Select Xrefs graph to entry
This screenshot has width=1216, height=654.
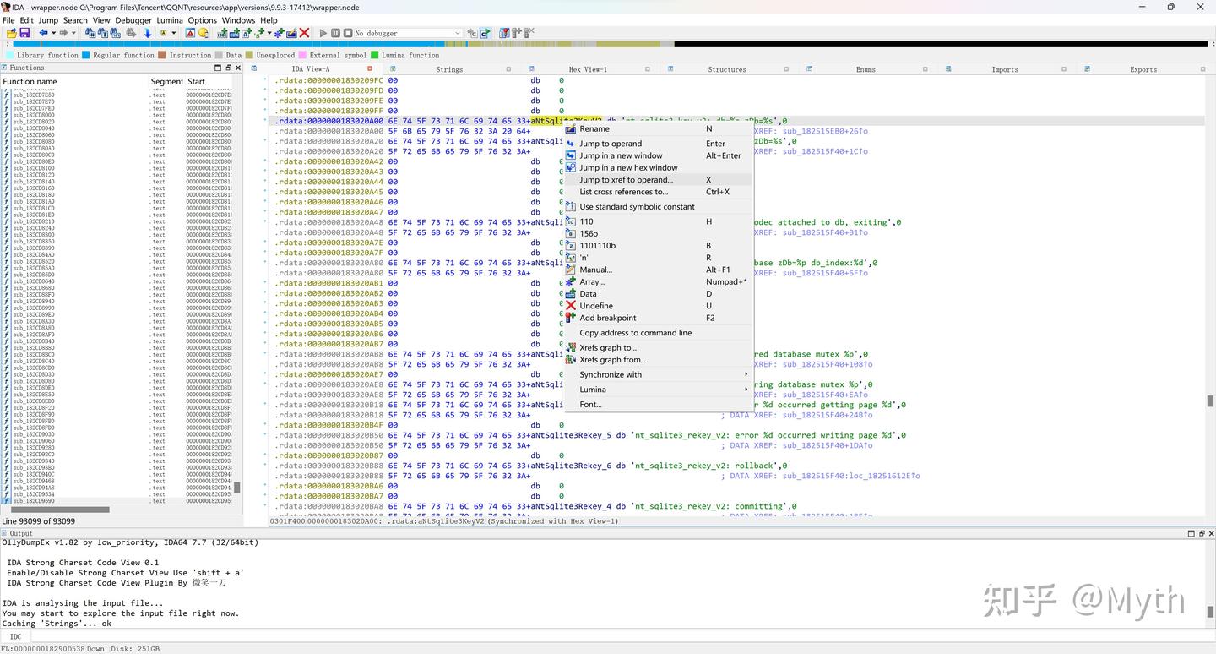658,347
